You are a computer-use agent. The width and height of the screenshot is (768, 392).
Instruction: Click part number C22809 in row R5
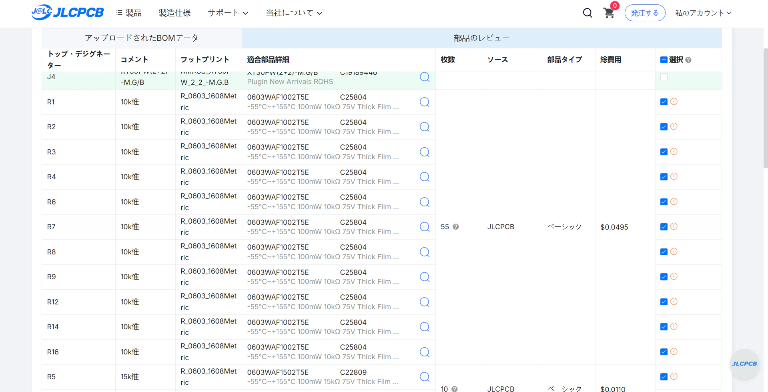[x=353, y=372]
